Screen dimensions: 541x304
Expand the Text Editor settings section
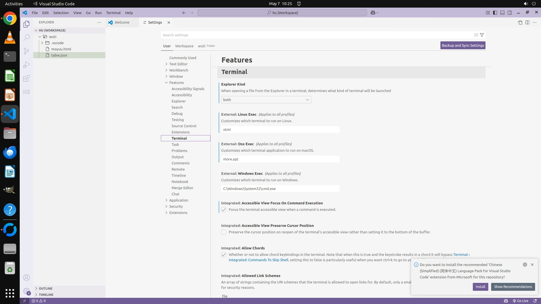pyautogui.click(x=178, y=64)
